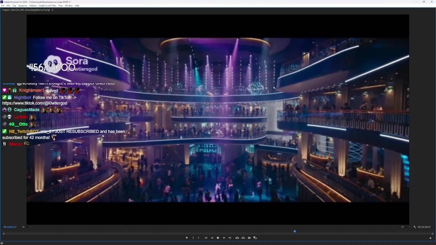Viewport: 436px width, 245px height.
Task: Click the left zoom scrollbar handle
Action: pos(3,233)
